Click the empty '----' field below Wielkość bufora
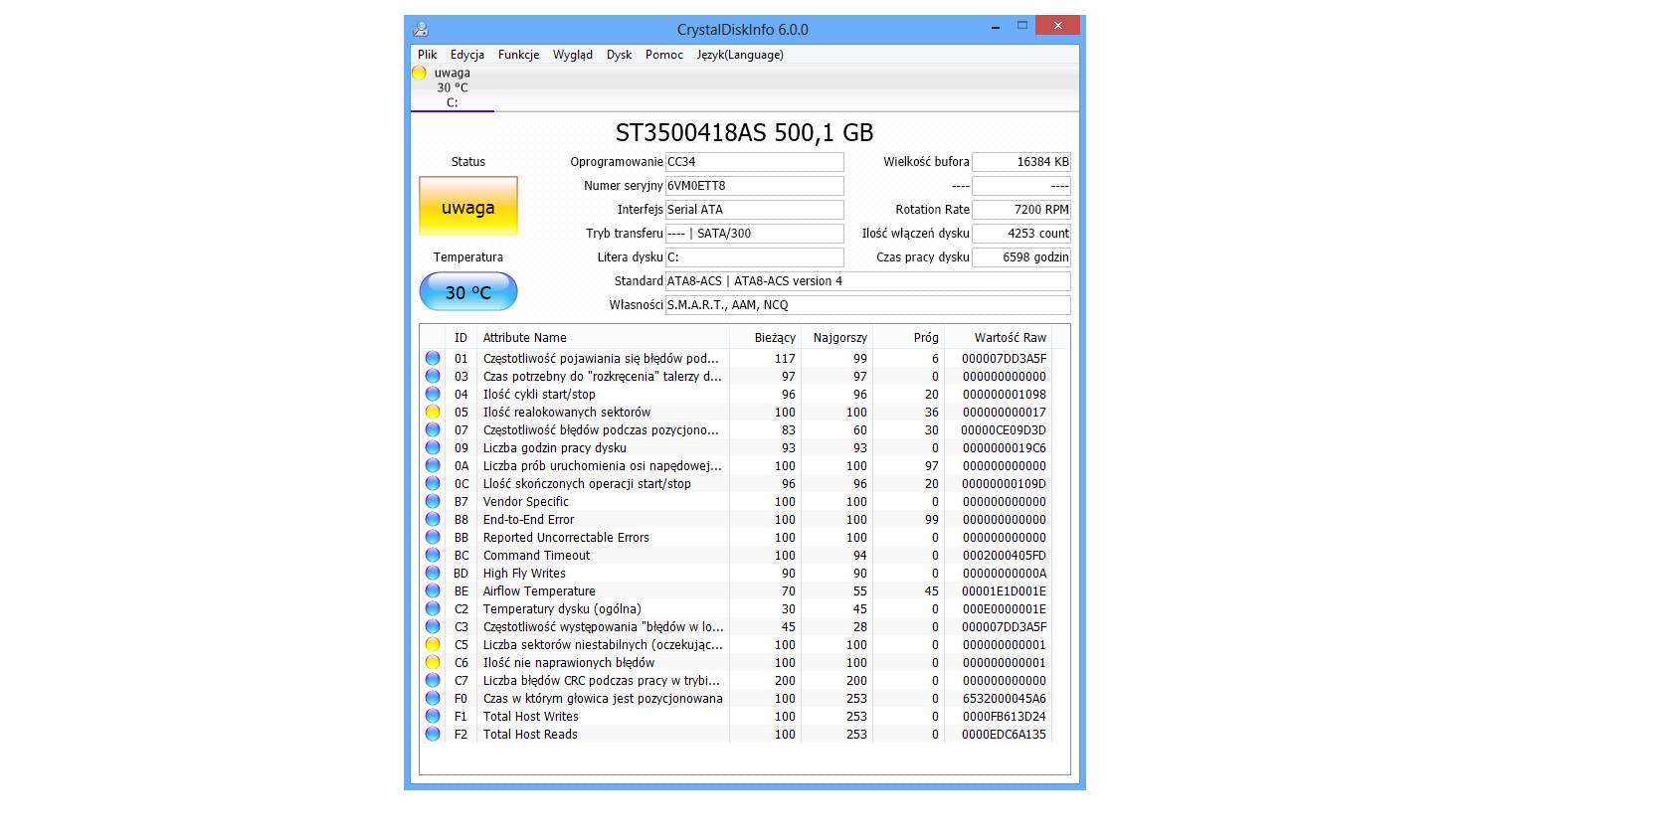Image resolution: width=1665 pixels, height=839 pixels. 1020,186
